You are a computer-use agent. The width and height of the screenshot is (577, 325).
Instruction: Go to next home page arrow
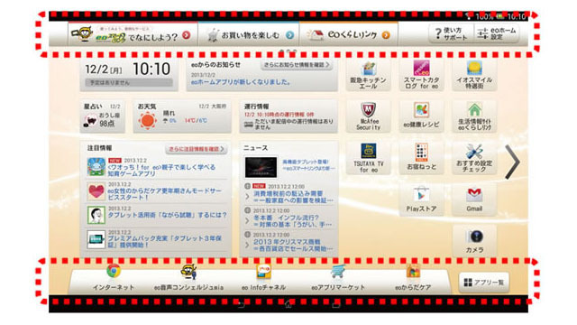tap(512, 162)
